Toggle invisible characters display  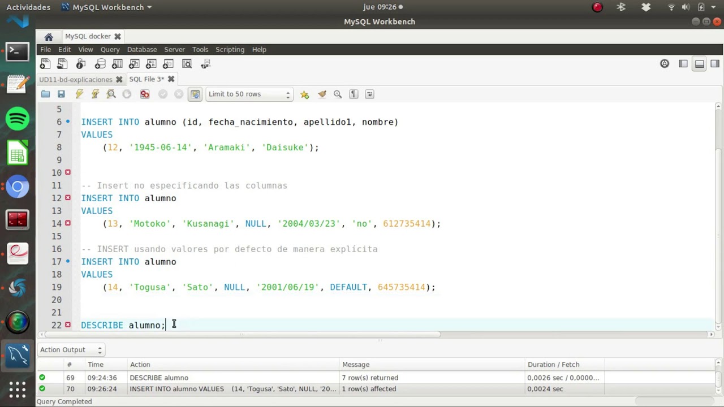(x=354, y=94)
